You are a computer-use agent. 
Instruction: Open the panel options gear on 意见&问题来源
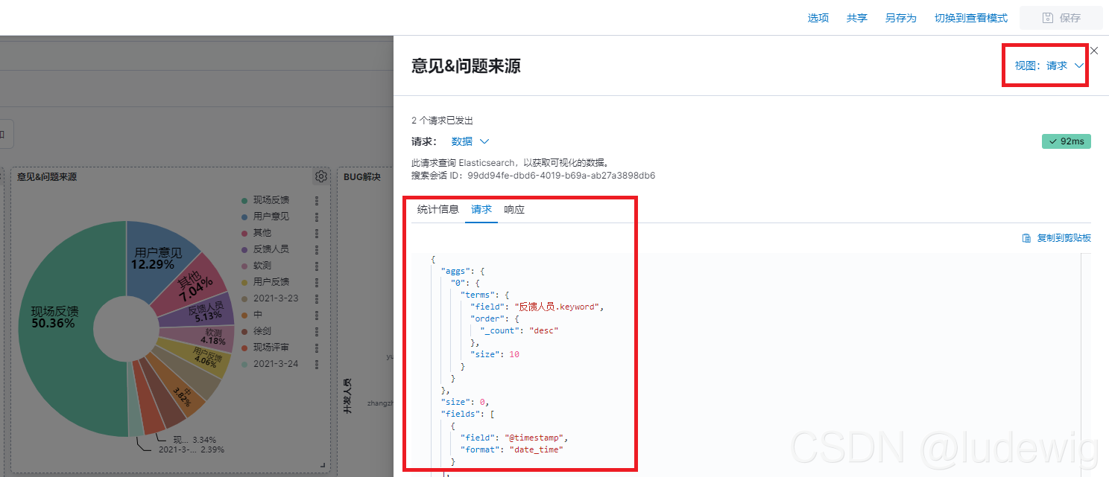(320, 176)
